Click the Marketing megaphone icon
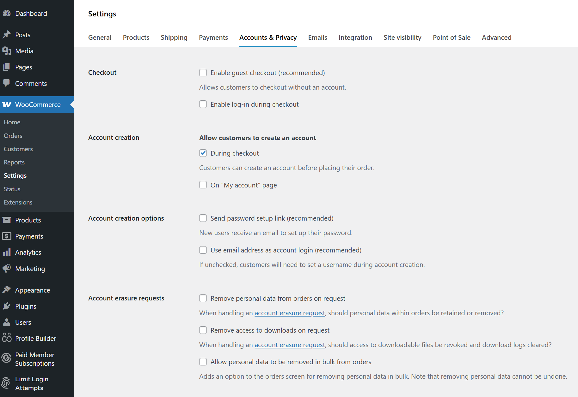This screenshot has width=578, height=397. click(7, 268)
